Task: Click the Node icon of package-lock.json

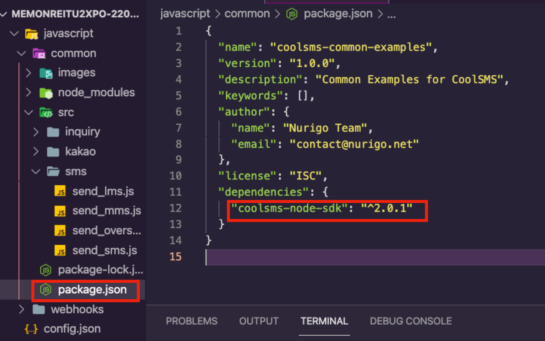Action: [46, 270]
